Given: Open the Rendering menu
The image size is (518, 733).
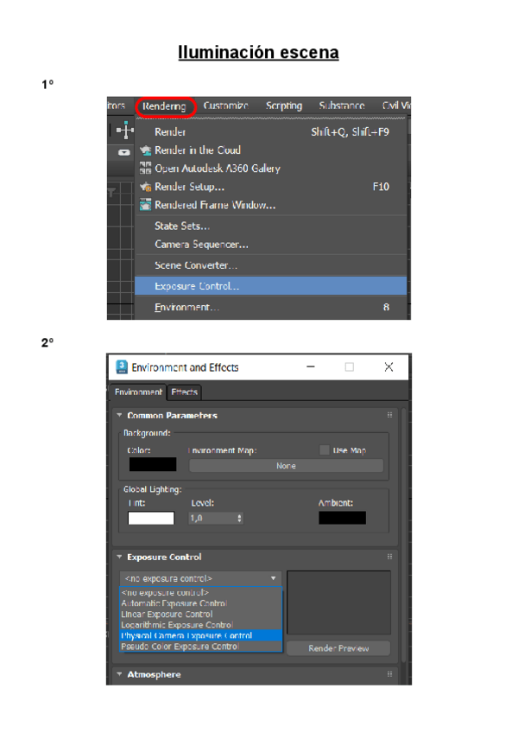Looking at the screenshot, I should coord(164,106).
